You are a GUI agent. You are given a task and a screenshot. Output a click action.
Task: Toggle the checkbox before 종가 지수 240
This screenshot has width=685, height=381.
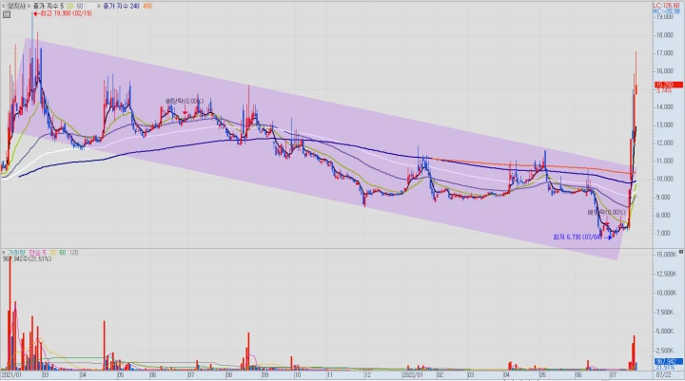click(x=99, y=6)
